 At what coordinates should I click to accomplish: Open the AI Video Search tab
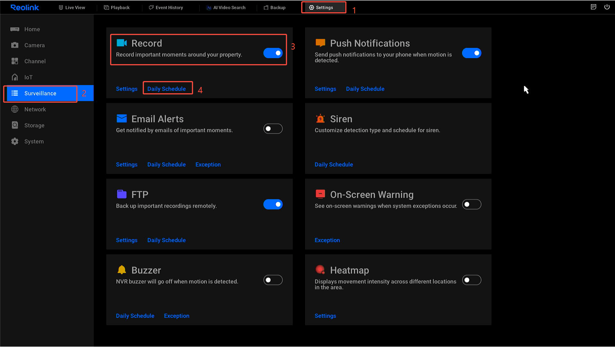(x=226, y=7)
